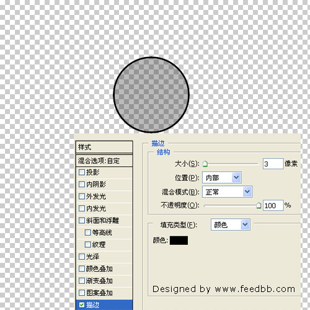
Task: Enable the 图案叠加 pattern overlay checkbox
Action: (82, 293)
